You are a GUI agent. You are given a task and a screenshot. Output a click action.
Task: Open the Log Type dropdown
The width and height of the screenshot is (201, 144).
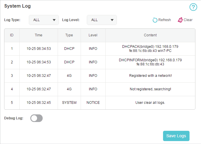[x=44, y=20]
